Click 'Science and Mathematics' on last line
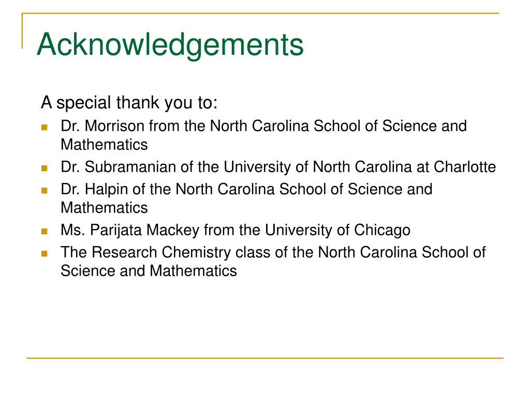 click(149, 271)
